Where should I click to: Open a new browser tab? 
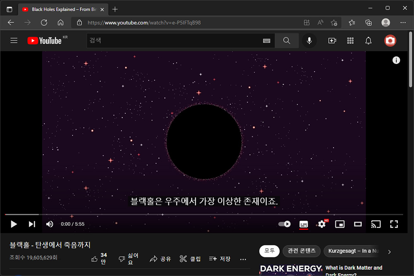(115, 10)
